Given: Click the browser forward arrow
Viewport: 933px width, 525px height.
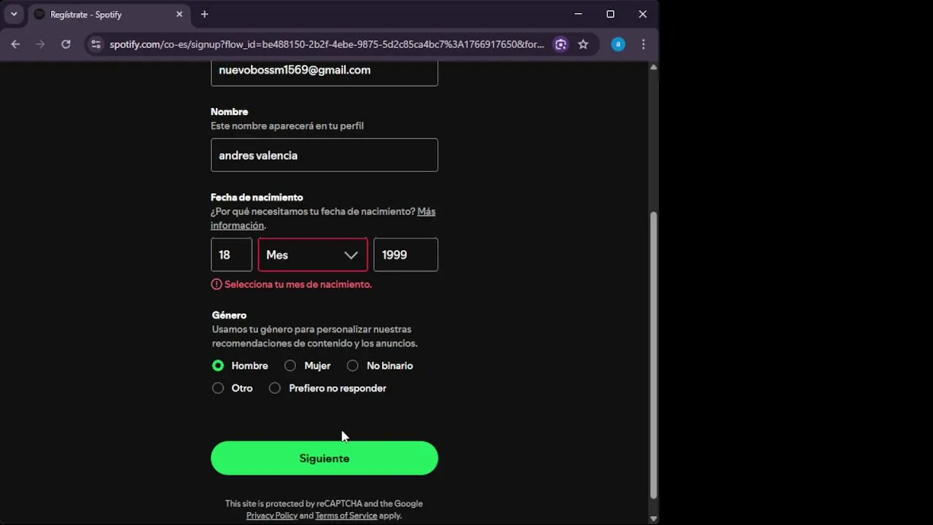Looking at the screenshot, I should coord(40,44).
